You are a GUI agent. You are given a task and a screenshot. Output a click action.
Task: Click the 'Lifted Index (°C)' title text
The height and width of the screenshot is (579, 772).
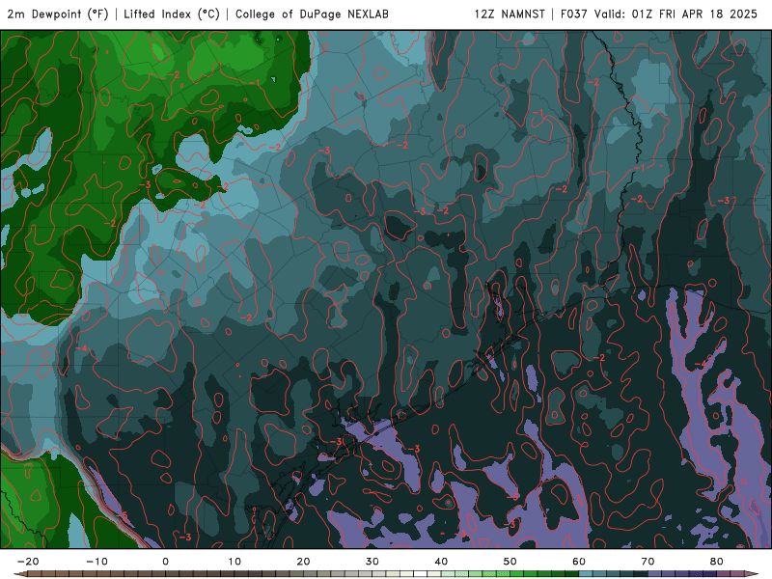click(x=172, y=14)
